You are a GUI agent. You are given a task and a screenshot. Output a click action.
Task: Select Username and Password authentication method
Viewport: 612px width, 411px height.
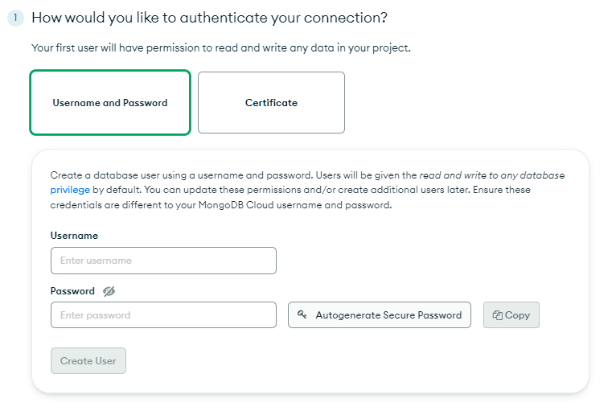110,103
